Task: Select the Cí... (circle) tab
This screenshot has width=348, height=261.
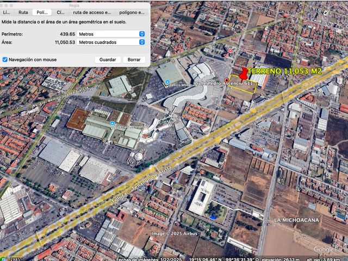Action: (60, 13)
